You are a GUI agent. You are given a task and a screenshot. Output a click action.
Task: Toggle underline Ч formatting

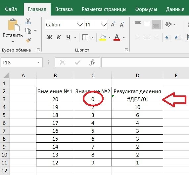click(x=68, y=37)
